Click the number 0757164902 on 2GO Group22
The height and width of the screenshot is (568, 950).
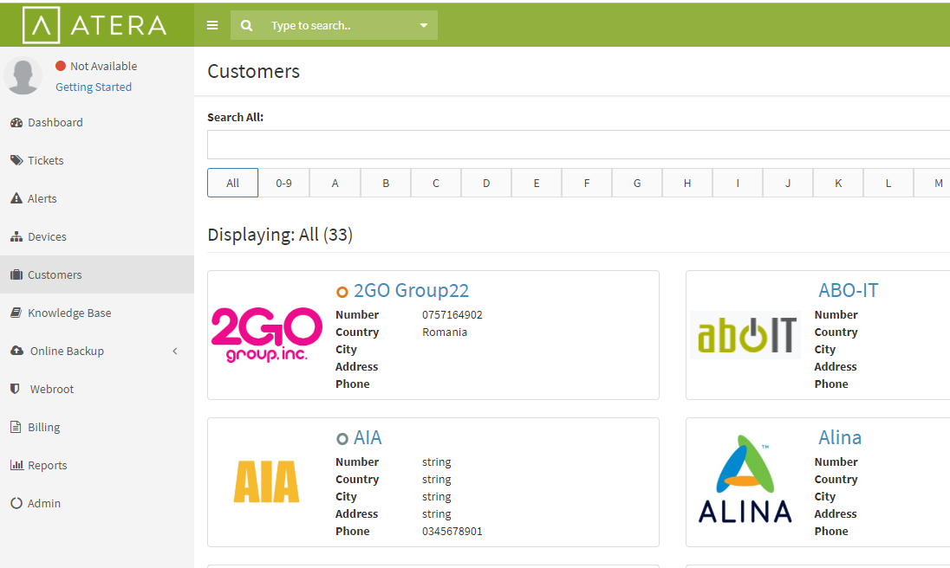(x=452, y=315)
